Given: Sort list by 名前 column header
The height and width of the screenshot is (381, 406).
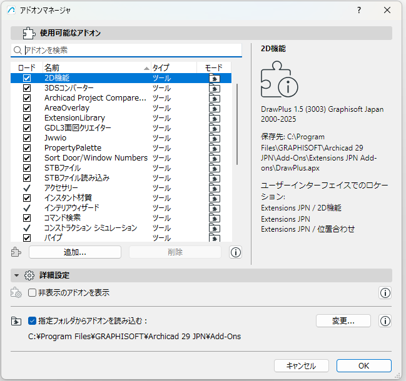Looking at the screenshot, I should click(x=96, y=68).
